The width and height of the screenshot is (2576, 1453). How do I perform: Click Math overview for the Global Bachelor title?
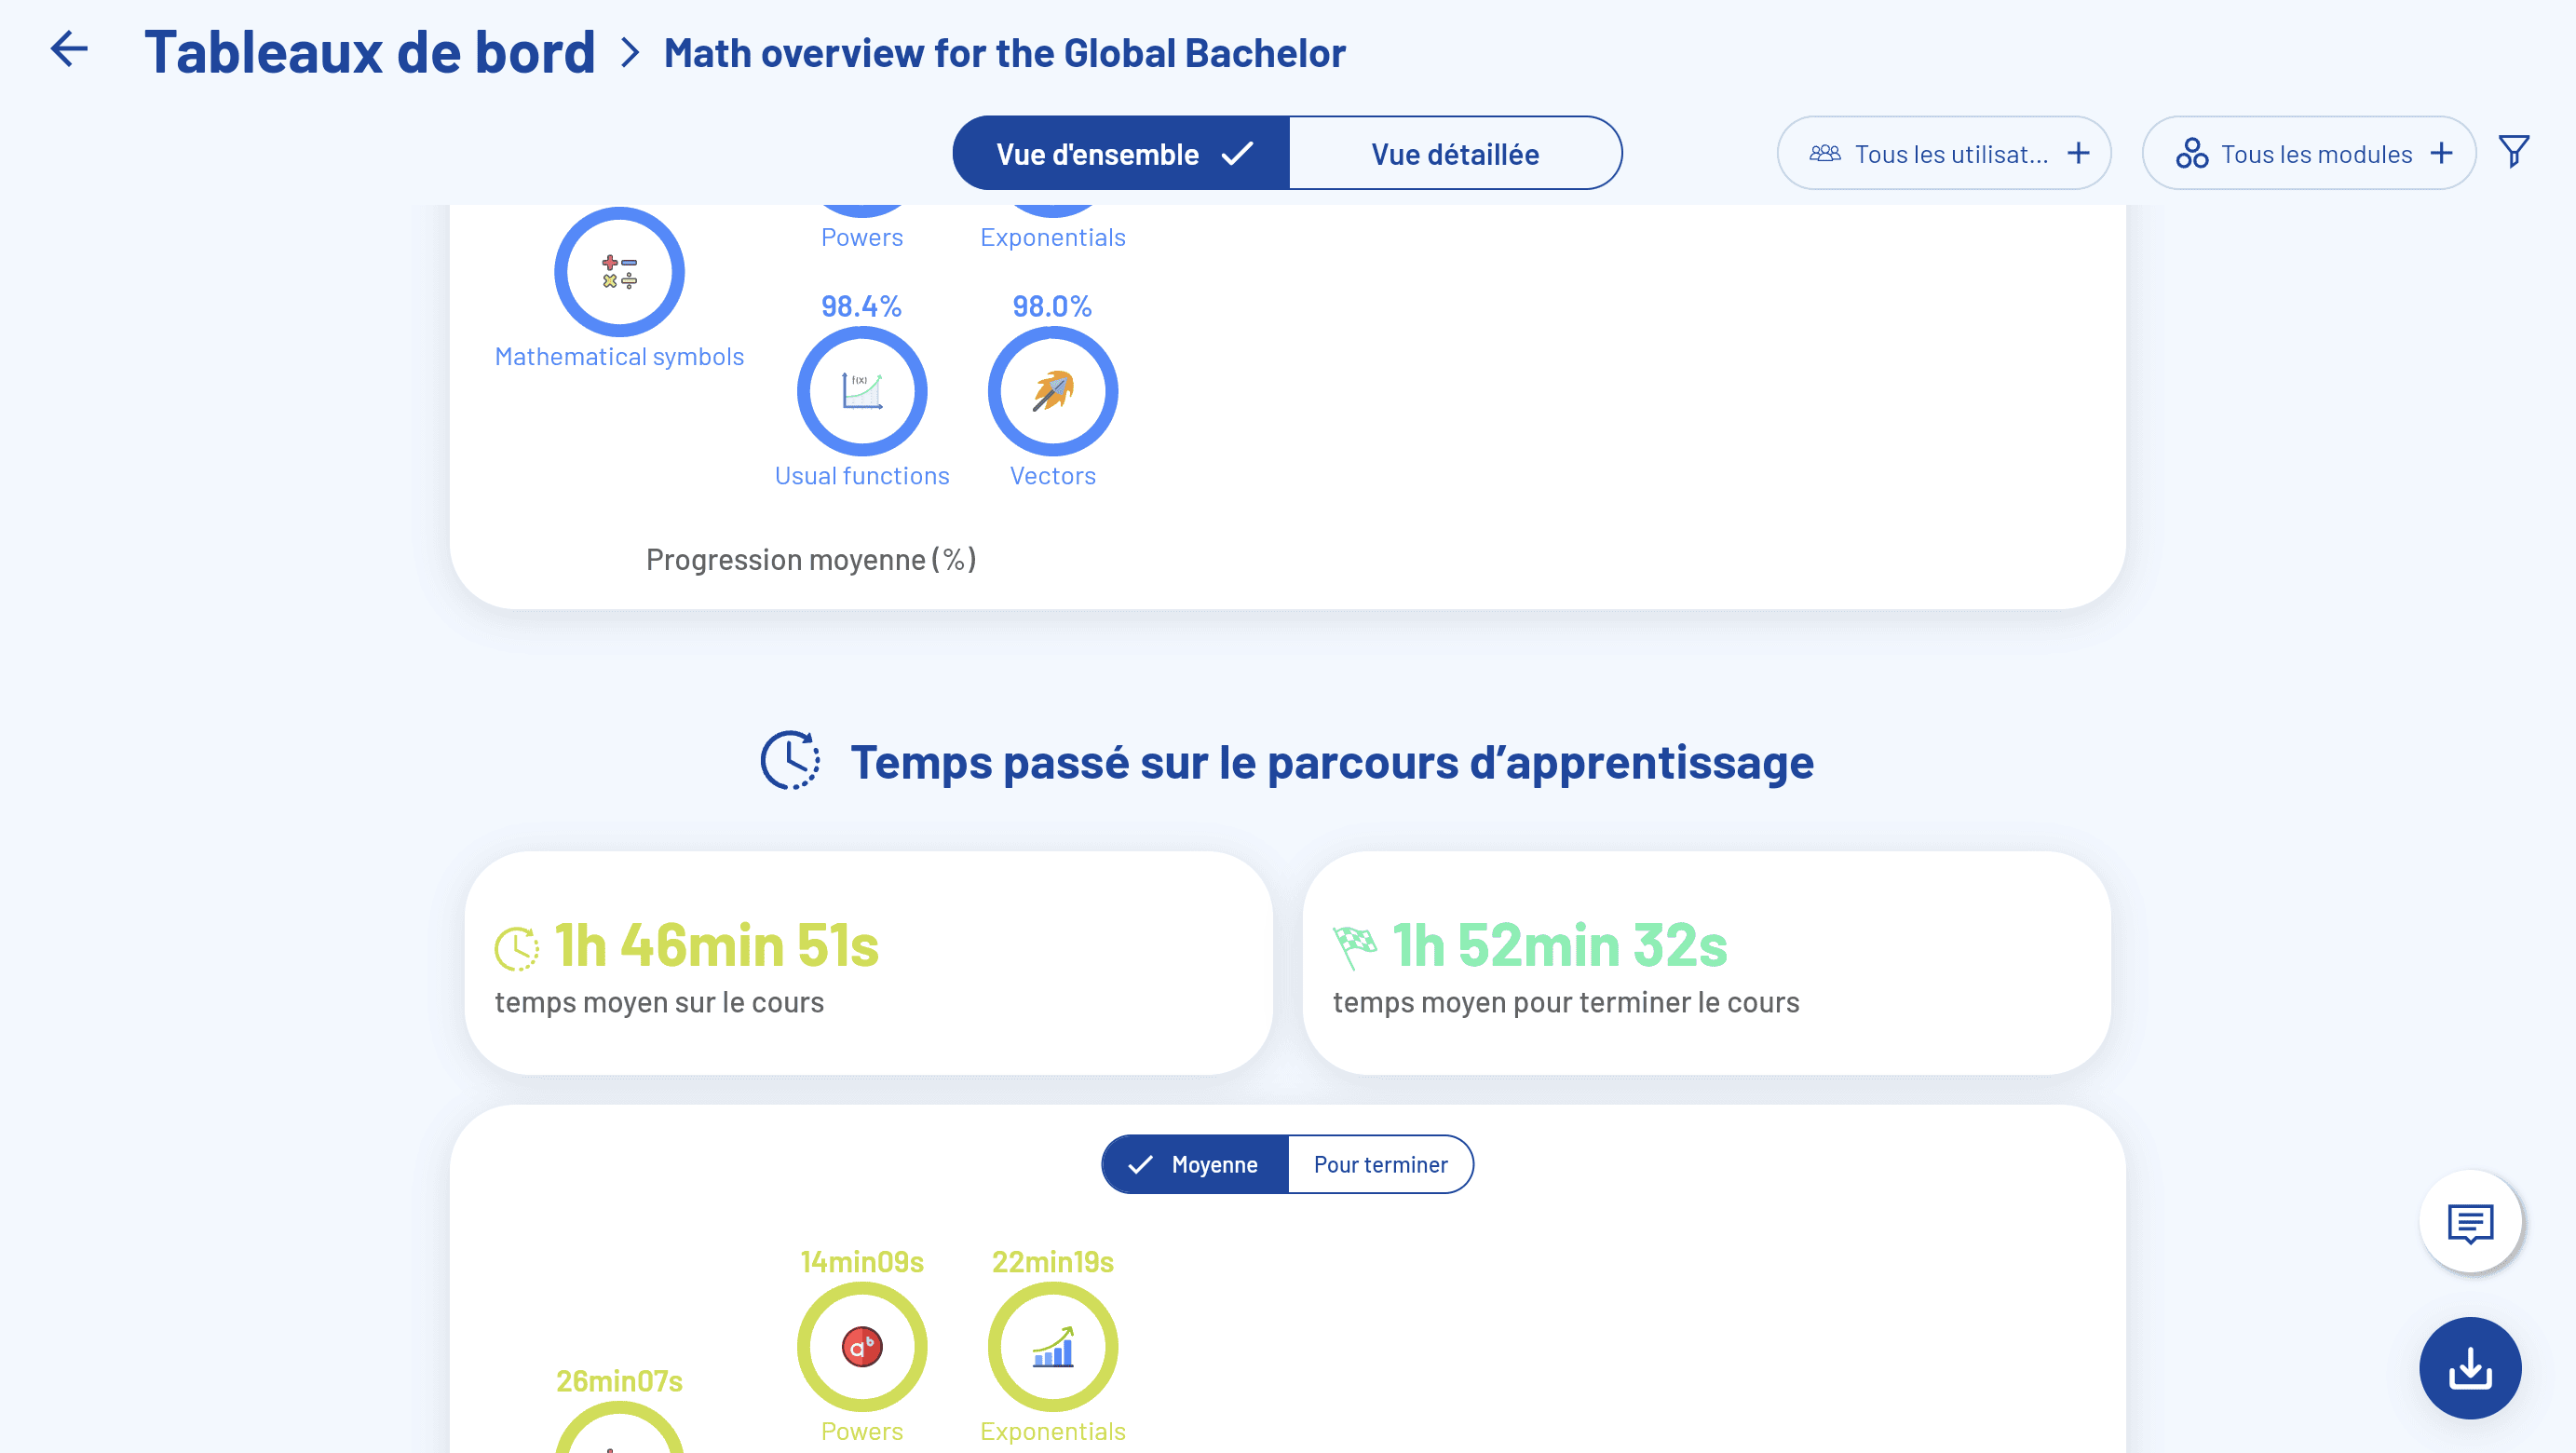(x=1004, y=54)
